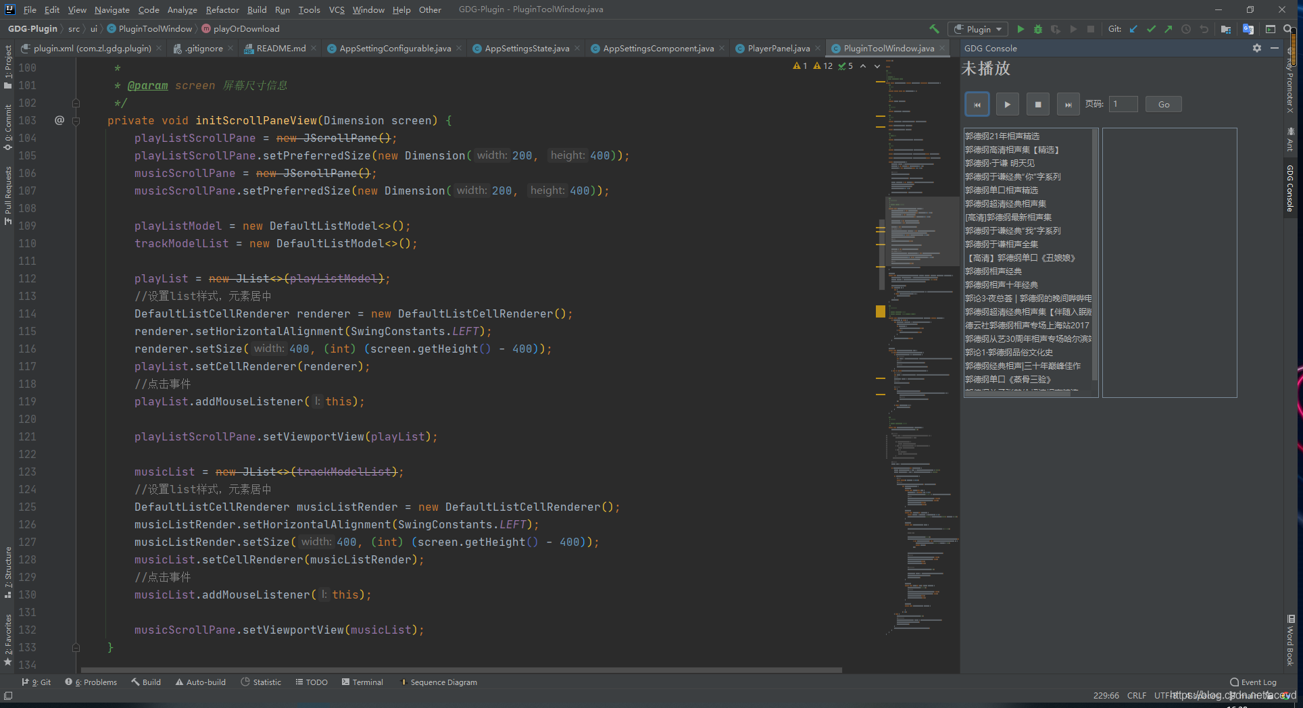Open GDG Console settings gear

(1257, 48)
